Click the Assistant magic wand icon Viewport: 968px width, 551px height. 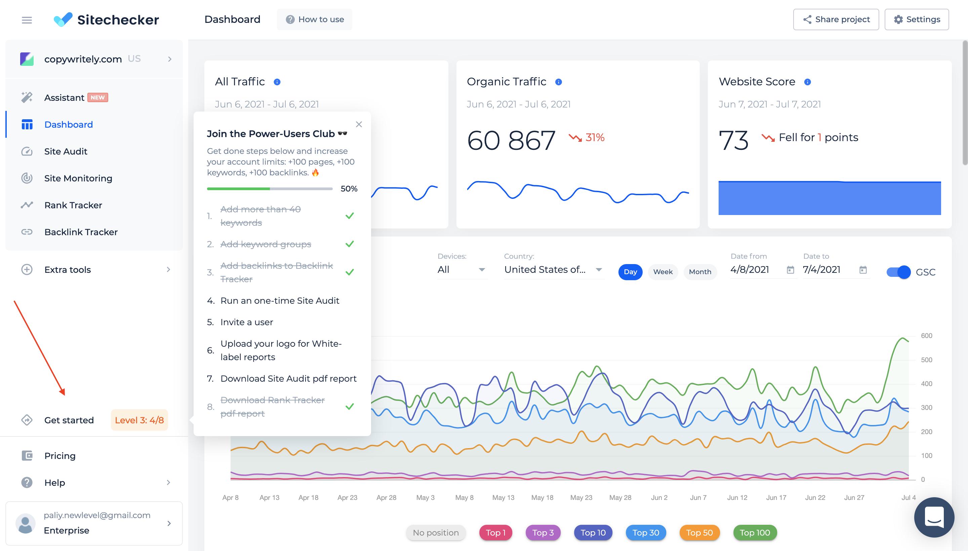click(27, 98)
